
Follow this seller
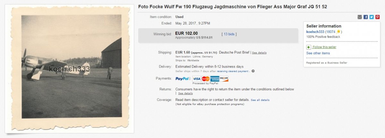[x=324, y=47]
